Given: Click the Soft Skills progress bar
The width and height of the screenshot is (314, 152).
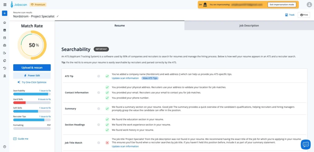Looking at the screenshot, I should click(32, 111).
